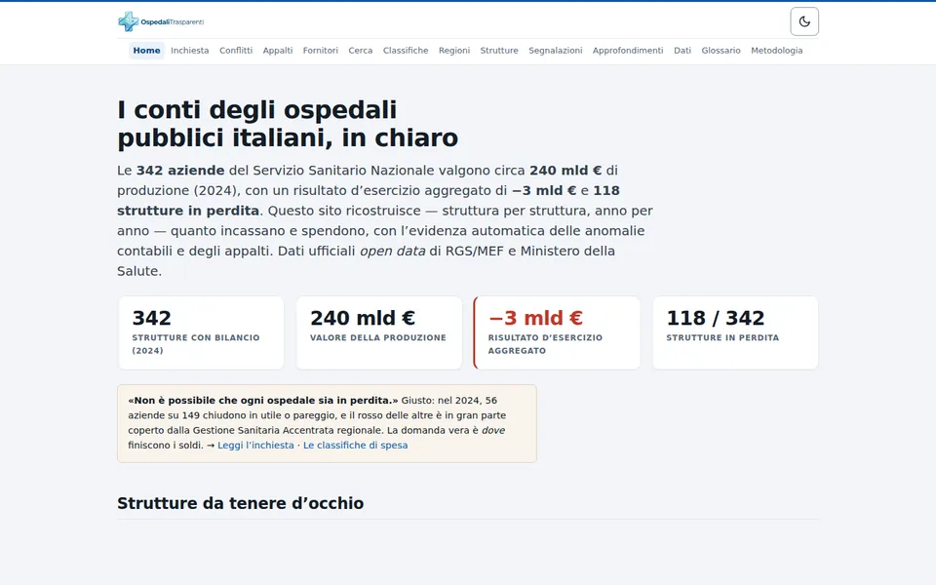Click the "240 mld €" valore della produzione card
The width and height of the screenshot is (936, 585).
coord(379,333)
